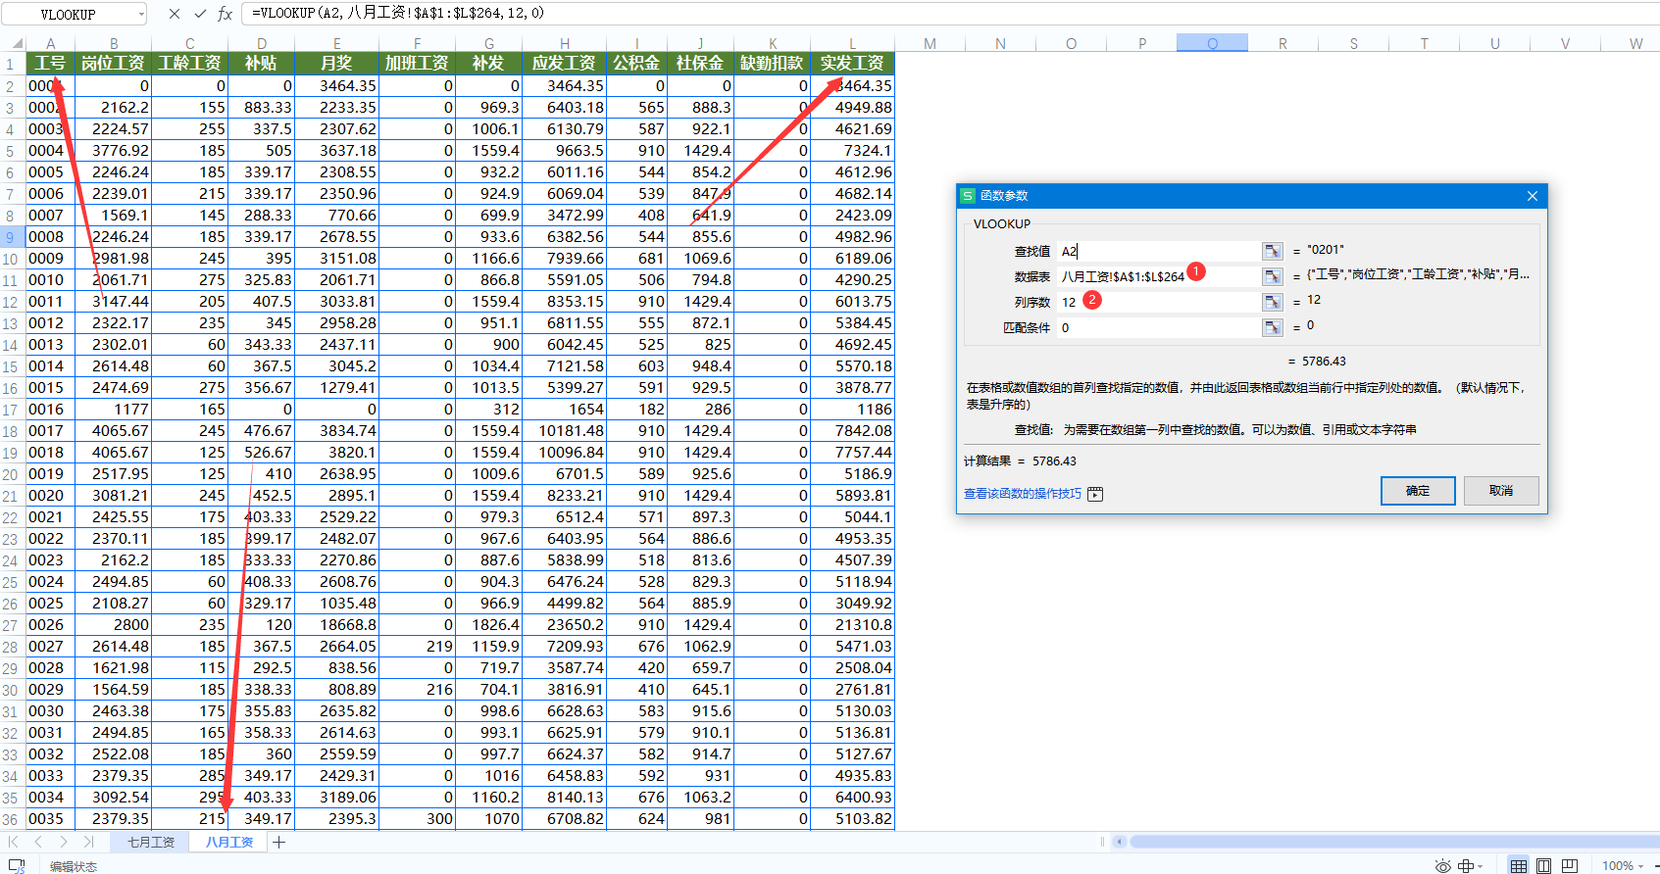Screen dimensions: 1660x874
Task: Select column A header
Action: (x=50, y=43)
